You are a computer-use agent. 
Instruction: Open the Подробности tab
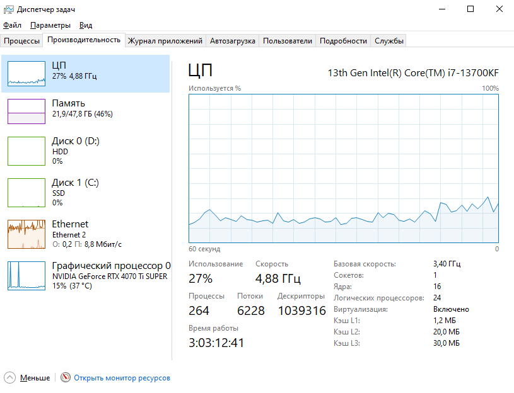[343, 41]
